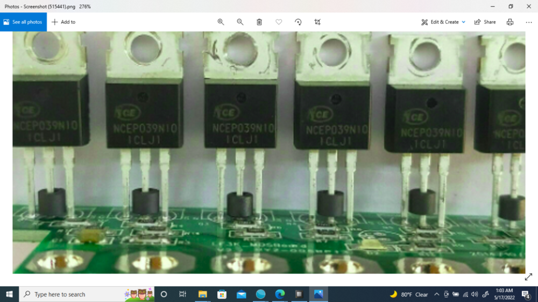Open the Windows Start menu

pyautogui.click(x=9, y=294)
